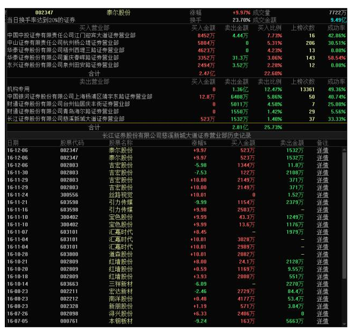Click the 股票名称 column header
Image resolution: width=350 pixels, height=331 pixels.
pyautogui.click(x=121, y=143)
